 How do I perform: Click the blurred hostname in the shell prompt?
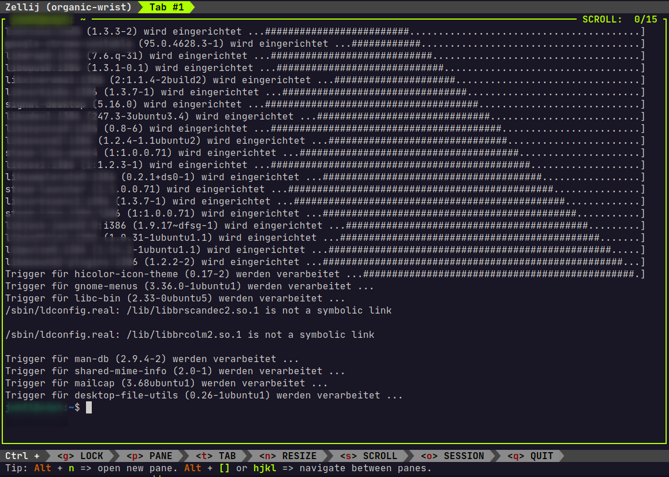click(35, 407)
